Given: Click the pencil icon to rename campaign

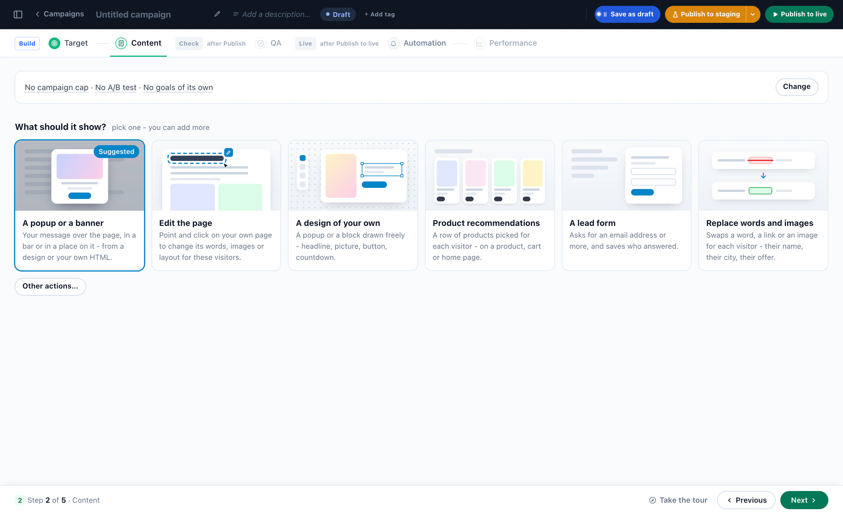Looking at the screenshot, I should [217, 14].
